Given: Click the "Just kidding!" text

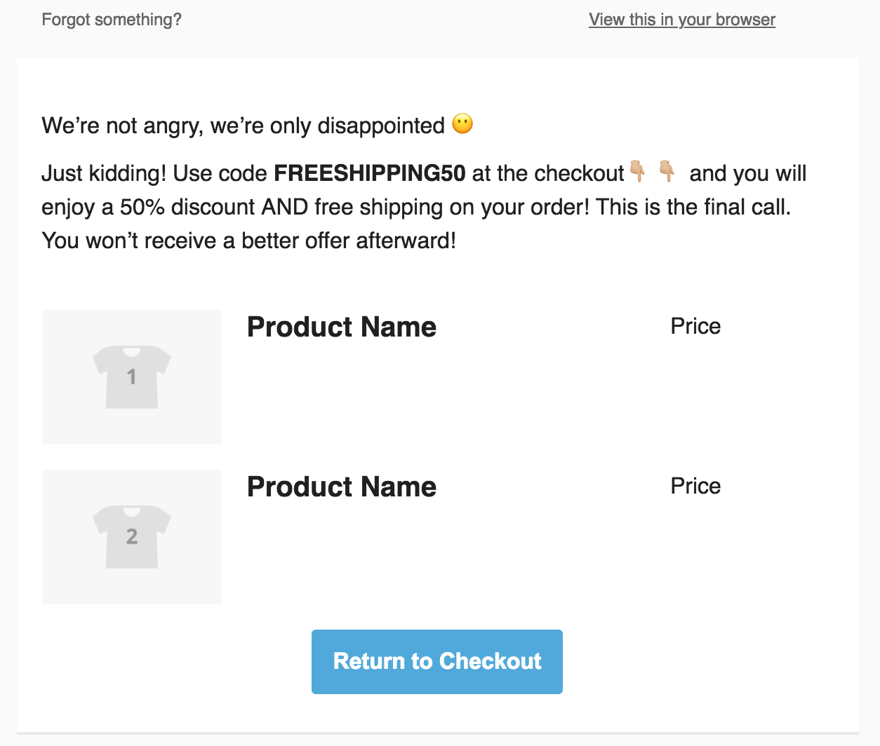Looking at the screenshot, I should pyautogui.click(x=104, y=173).
